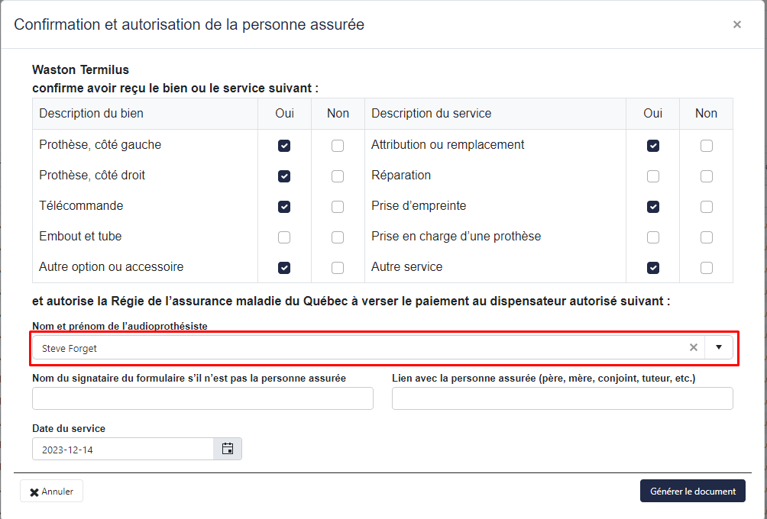This screenshot has height=519, width=767.
Task: Close the confirmation dialog with the X
Action: (736, 24)
